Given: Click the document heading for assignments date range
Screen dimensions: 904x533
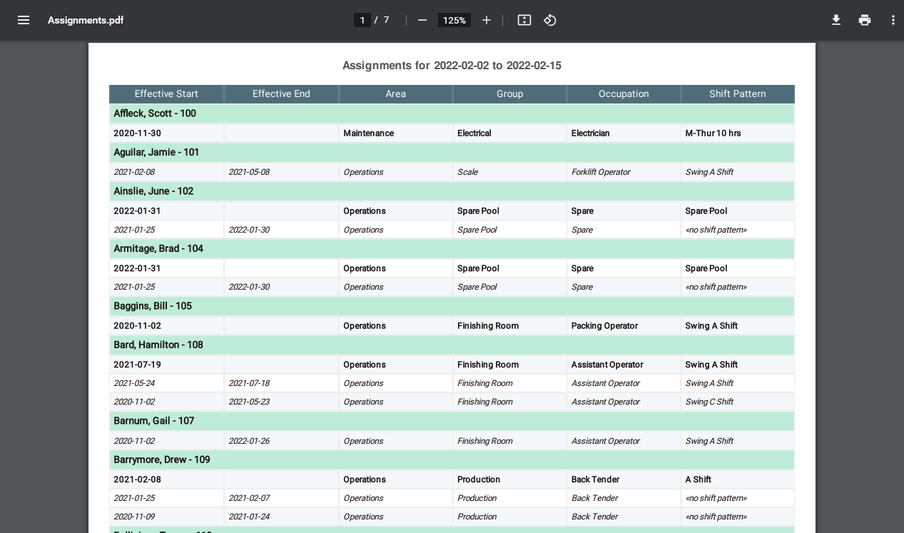Looking at the screenshot, I should coord(451,65).
